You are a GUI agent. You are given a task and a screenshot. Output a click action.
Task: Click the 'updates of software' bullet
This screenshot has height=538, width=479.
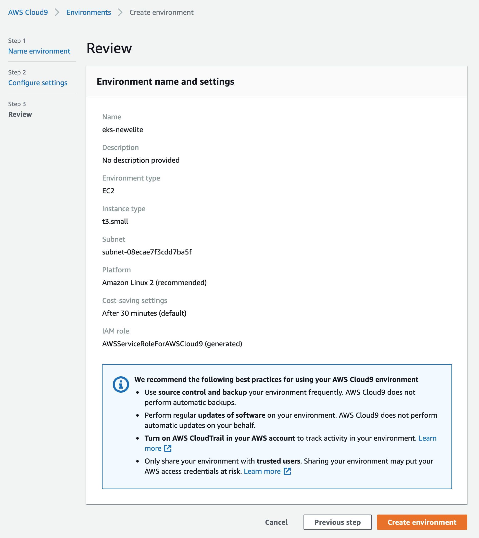pos(291,420)
